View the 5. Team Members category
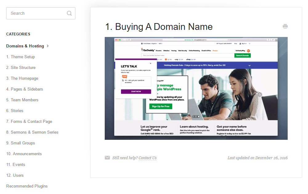Viewport: 308px width, 194px height. [x=22, y=100]
